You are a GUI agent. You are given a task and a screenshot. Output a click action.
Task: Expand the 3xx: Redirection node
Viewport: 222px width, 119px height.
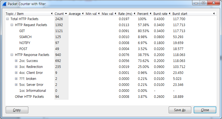17,67
